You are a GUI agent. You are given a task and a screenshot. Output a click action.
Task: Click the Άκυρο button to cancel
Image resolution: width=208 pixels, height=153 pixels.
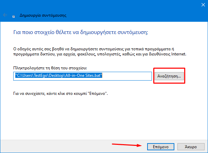pyautogui.click(x=191, y=147)
